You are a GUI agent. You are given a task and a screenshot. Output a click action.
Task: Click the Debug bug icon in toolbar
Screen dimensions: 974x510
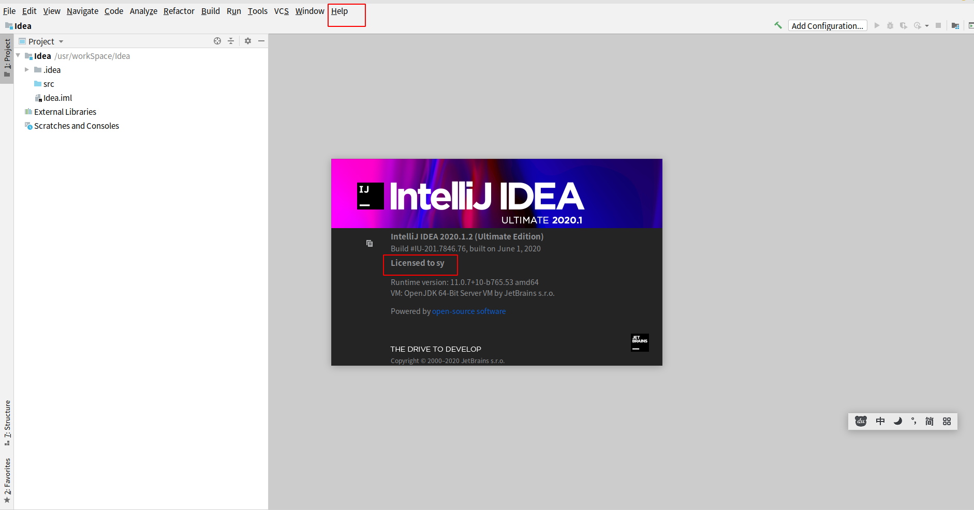click(x=890, y=25)
